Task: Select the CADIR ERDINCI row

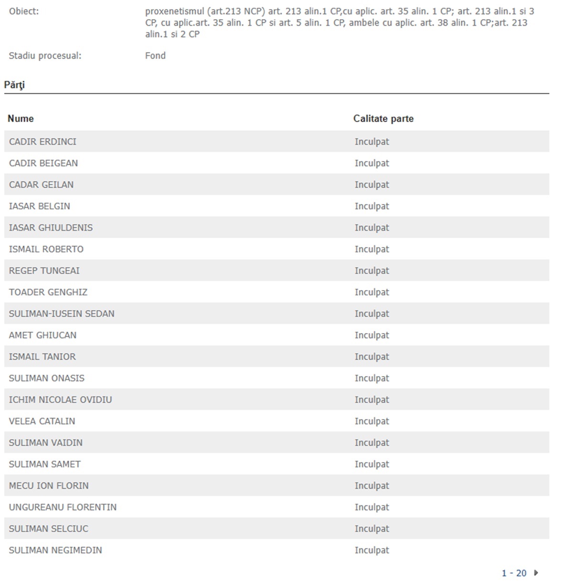Action: [276, 141]
